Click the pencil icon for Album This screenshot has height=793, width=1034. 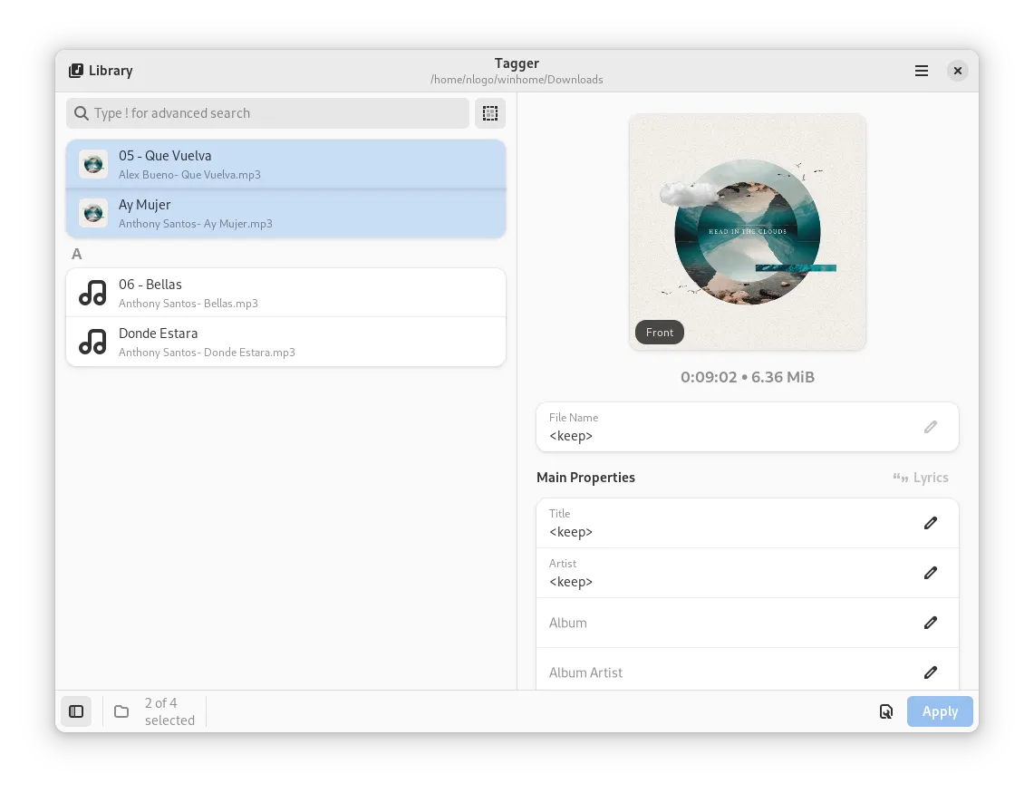coord(930,623)
